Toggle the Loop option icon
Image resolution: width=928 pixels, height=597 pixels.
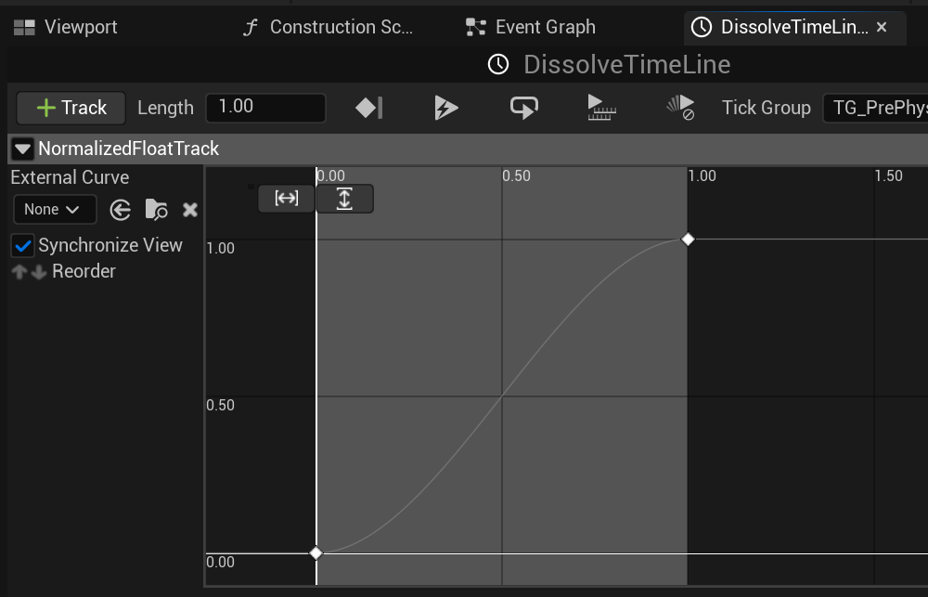point(524,108)
